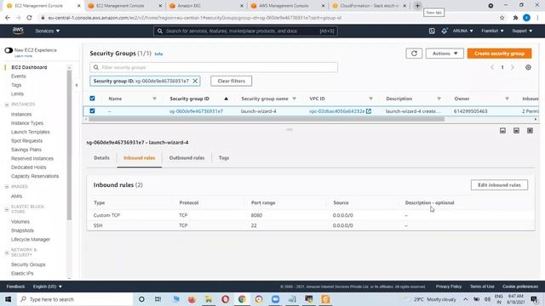Viewport: 545px width, 306px height.
Task: Open the sg-060de9e46736931e7 link
Action: click(x=197, y=111)
